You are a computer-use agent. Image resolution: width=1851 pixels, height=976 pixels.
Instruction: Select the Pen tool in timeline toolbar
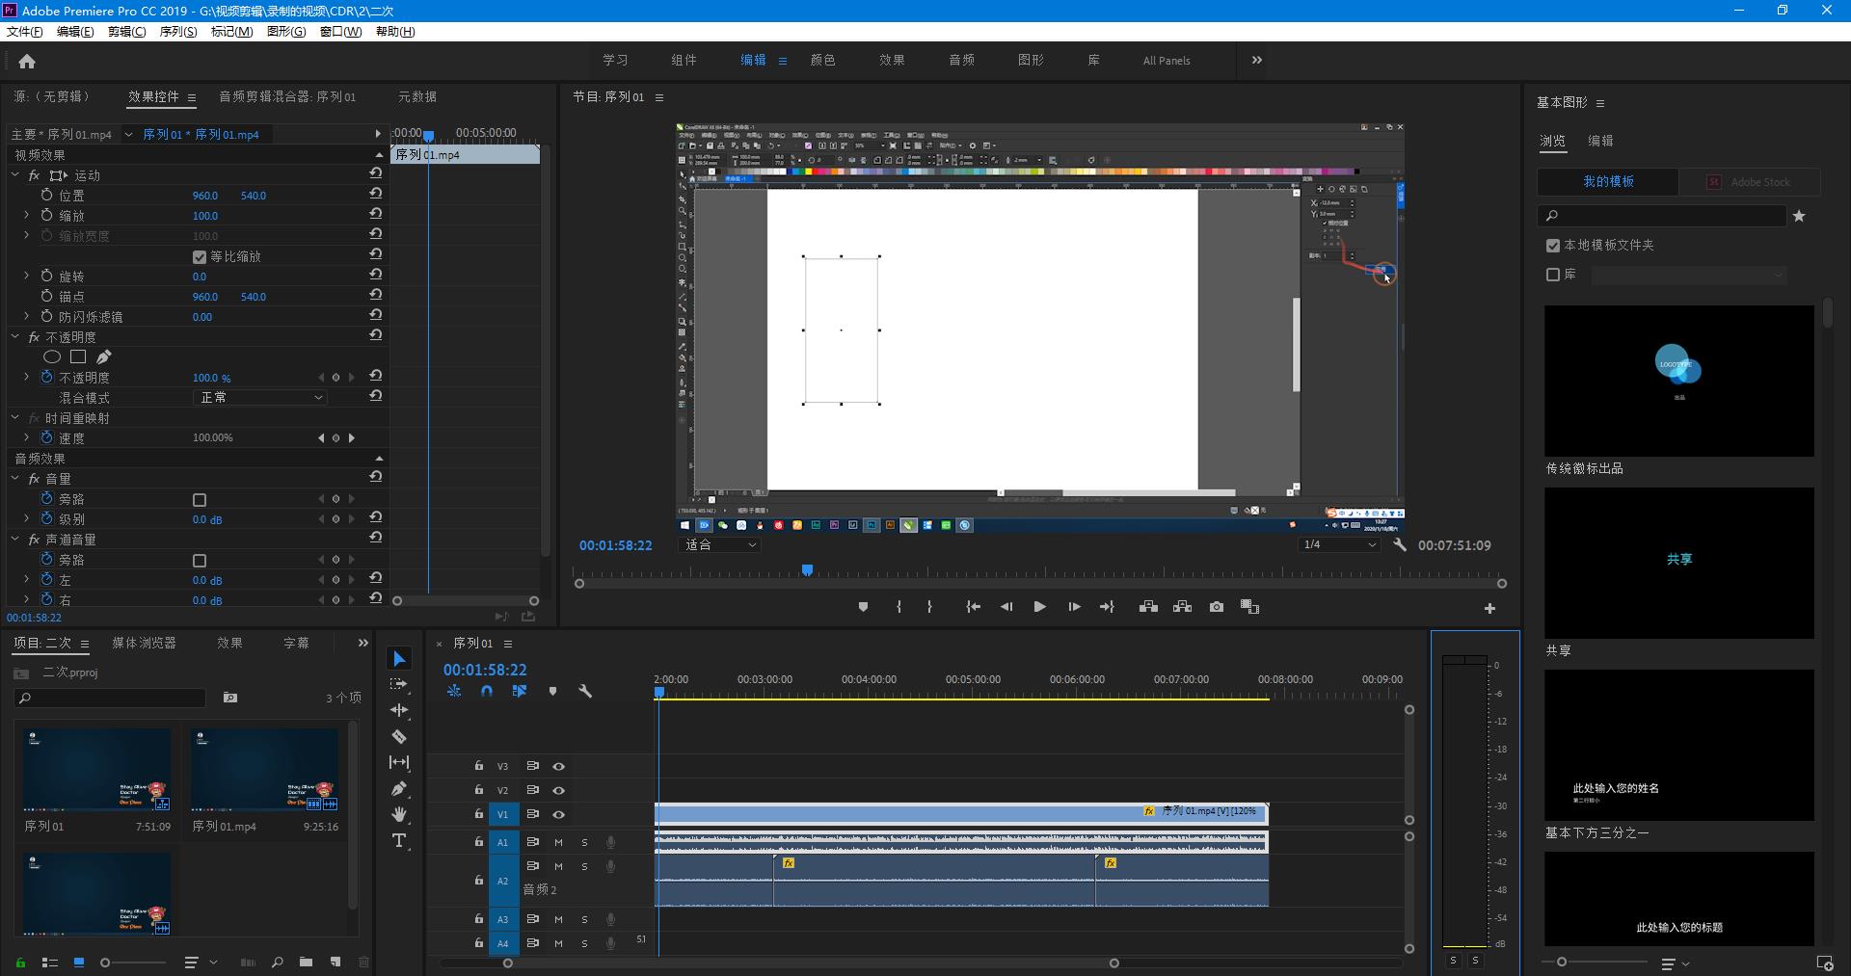(x=399, y=788)
